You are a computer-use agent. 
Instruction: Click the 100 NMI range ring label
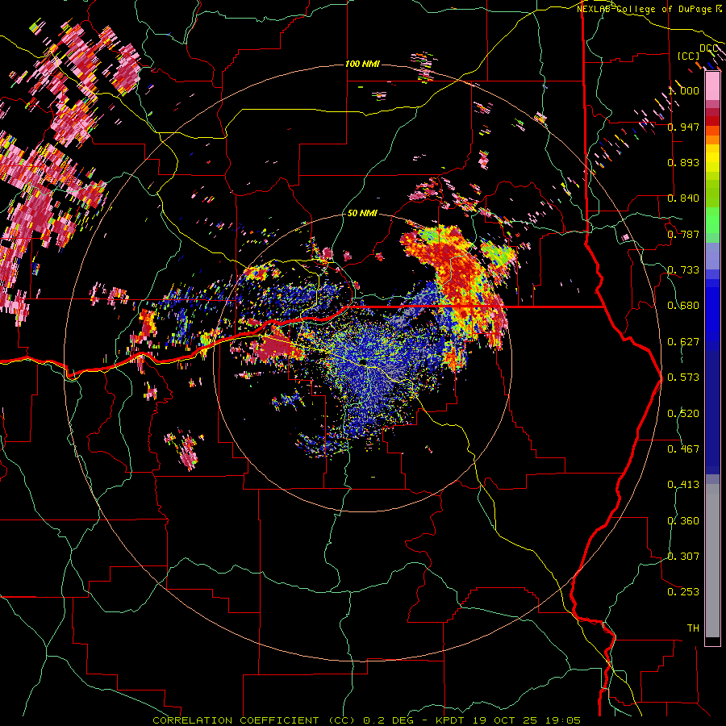(x=362, y=64)
